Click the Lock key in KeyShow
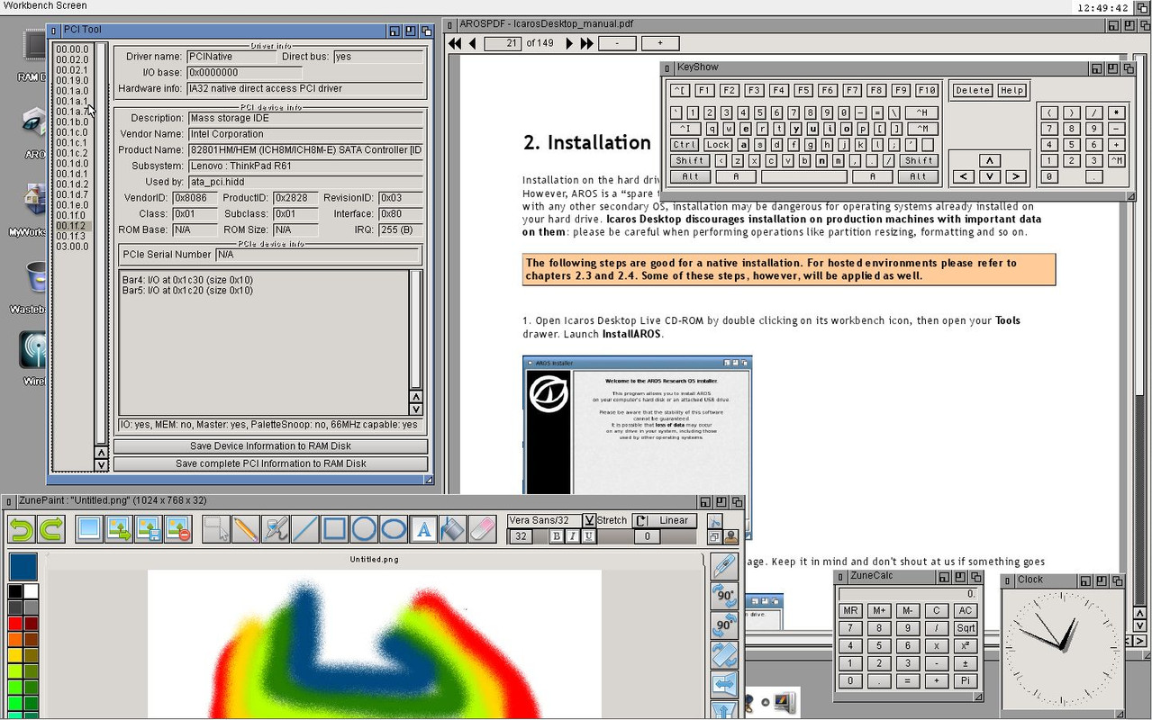The width and height of the screenshot is (1152, 720). click(718, 144)
